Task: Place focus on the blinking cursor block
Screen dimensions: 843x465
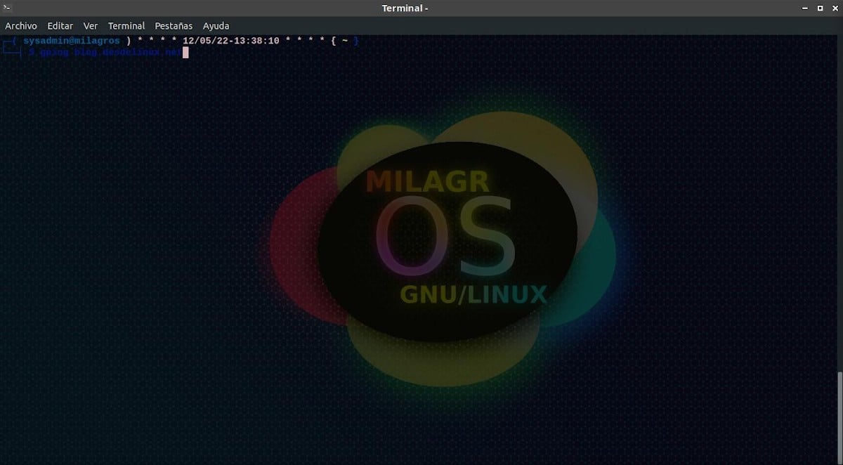Action: 187,53
